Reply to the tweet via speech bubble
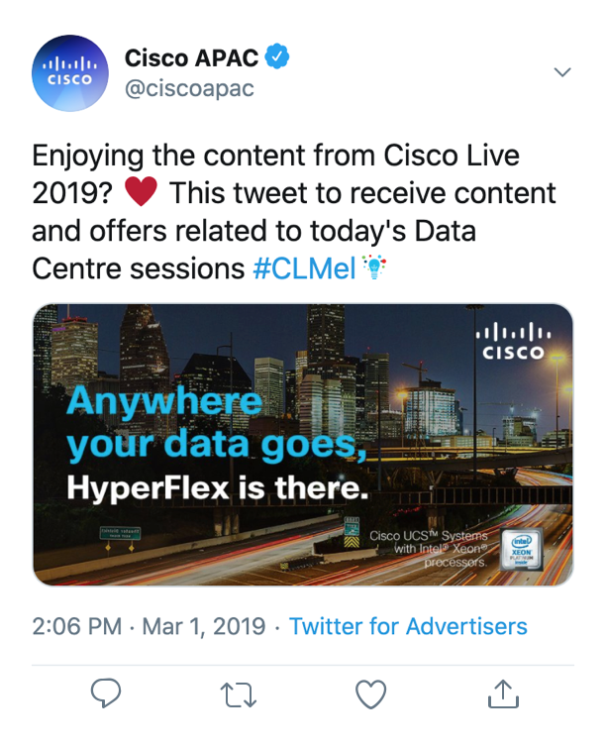 pos(106,693)
